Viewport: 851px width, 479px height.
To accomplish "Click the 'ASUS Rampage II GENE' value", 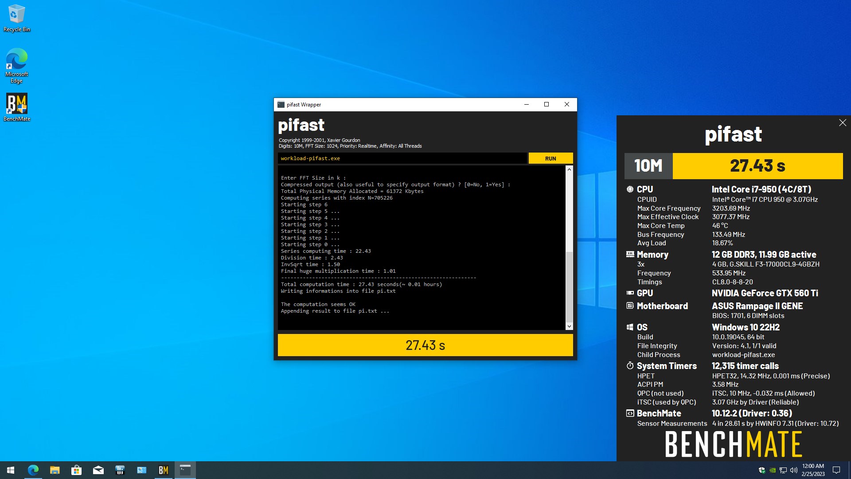I will [x=757, y=306].
